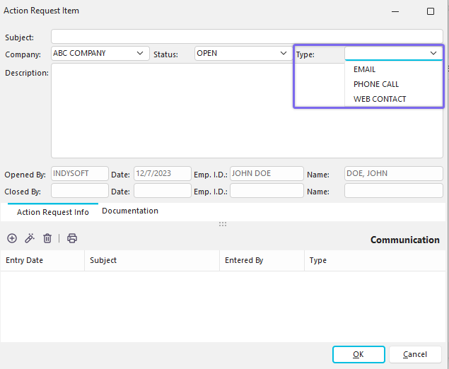Collapse the Type dropdown arrow
This screenshot has width=449, height=369.
(x=433, y=54)
